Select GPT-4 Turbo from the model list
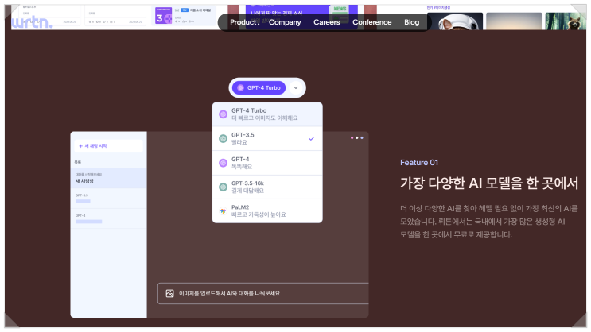Image resolution: width=591 pixels, height=332 pixels. [x=267, y=114]
